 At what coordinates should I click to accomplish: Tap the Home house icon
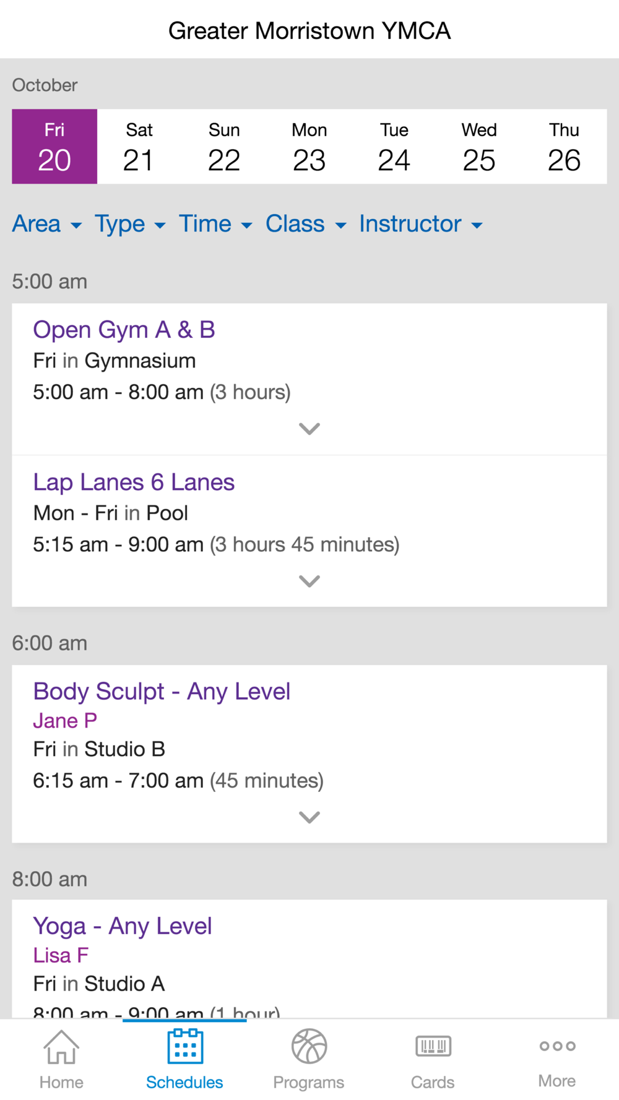(x=61, y=1047)
